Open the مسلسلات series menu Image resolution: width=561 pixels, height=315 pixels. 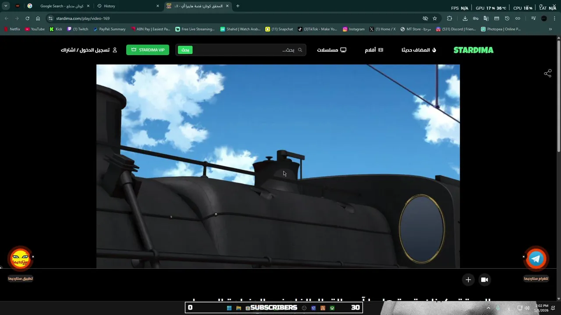coord(332,50)
